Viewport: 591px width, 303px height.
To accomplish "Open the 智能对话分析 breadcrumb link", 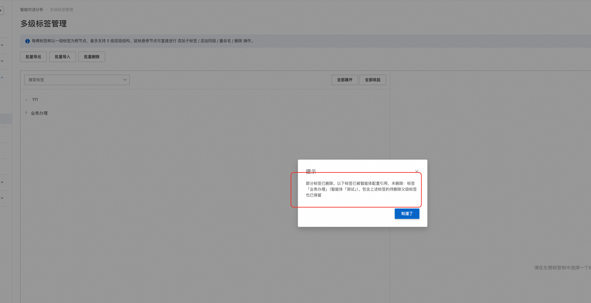I will click(x=32, y=10).
